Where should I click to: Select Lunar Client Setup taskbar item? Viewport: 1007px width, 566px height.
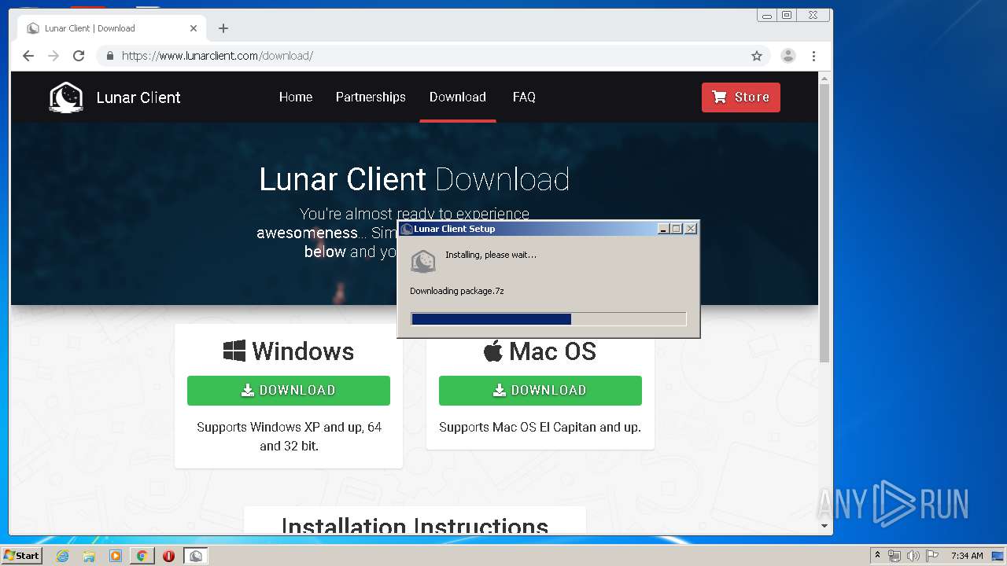pos(196,556)
